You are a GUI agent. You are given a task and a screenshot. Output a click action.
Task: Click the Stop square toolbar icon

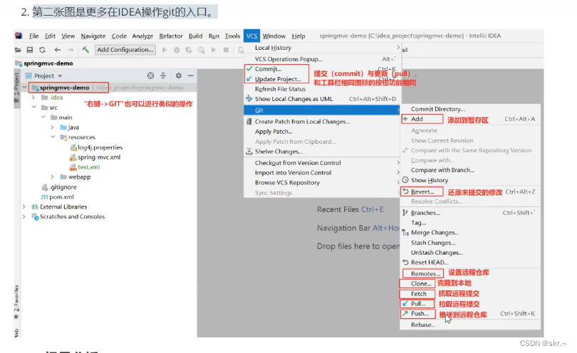pos(226,50)
